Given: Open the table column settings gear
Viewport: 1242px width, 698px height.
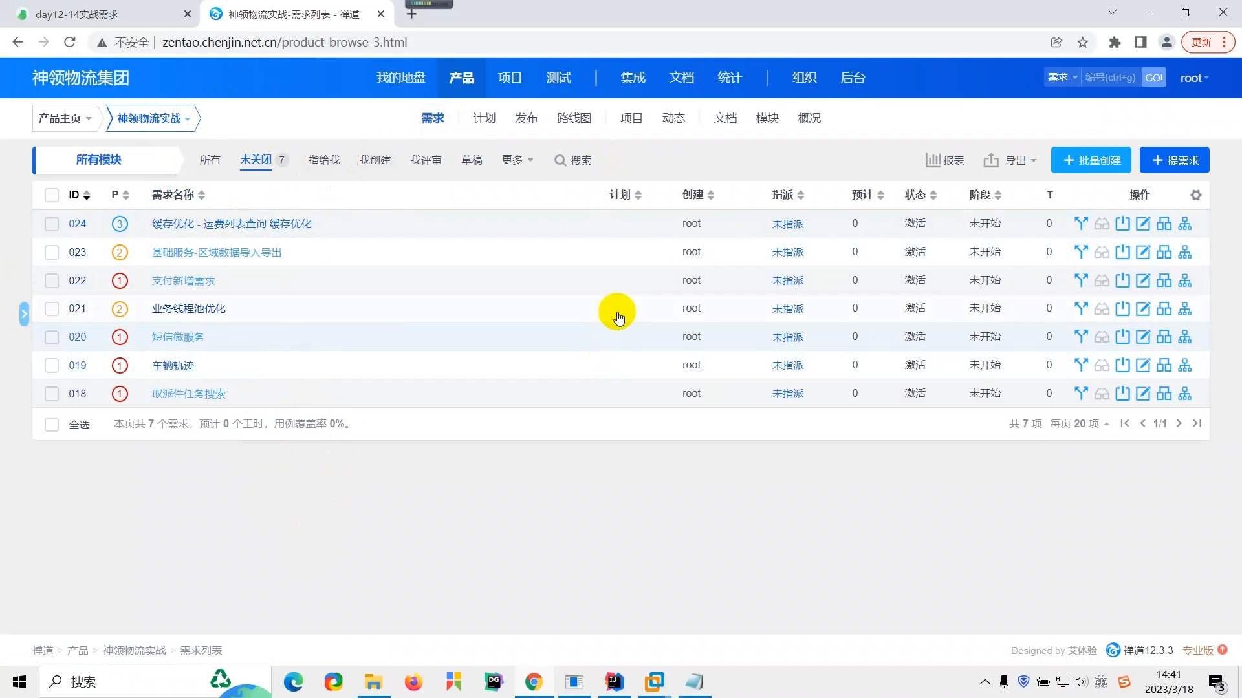Looking at the screenshot, I should (1195, 195).
